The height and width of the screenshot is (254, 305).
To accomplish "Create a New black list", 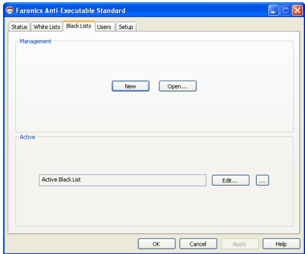I will point(130,86).
